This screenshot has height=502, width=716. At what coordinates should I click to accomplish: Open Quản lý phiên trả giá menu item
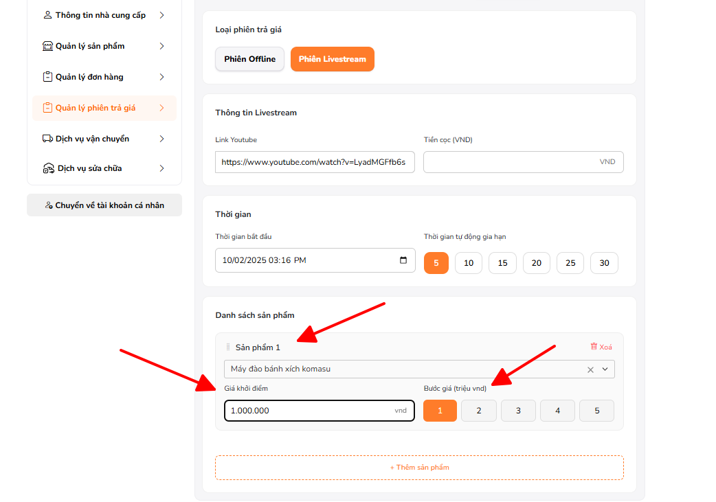point(96,108)
